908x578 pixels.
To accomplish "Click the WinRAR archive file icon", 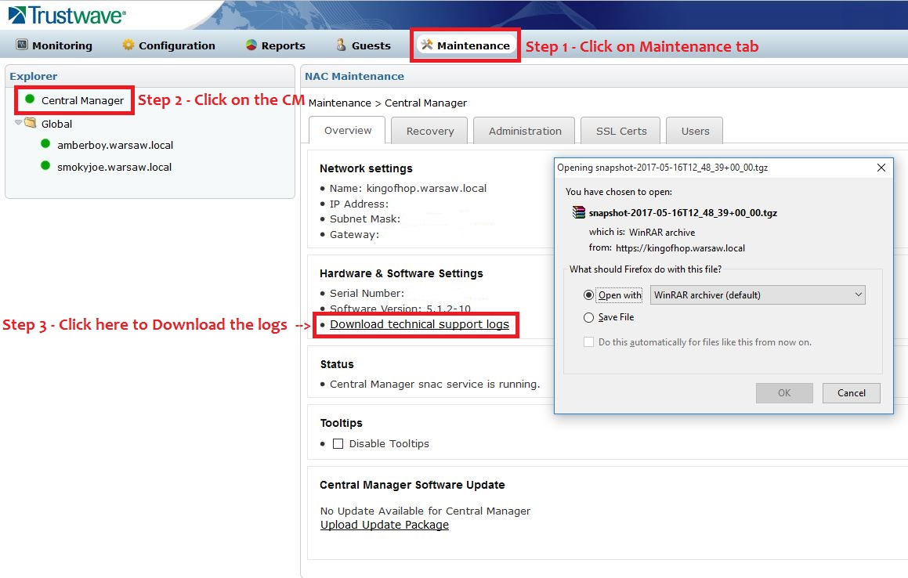I will pyautogui.click(x=579, y=212).
